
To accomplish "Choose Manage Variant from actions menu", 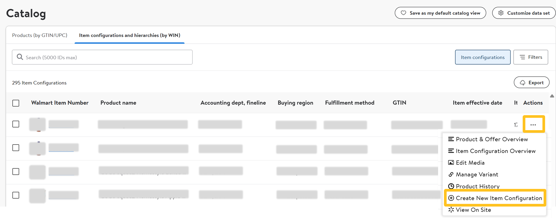I will 477,175.
